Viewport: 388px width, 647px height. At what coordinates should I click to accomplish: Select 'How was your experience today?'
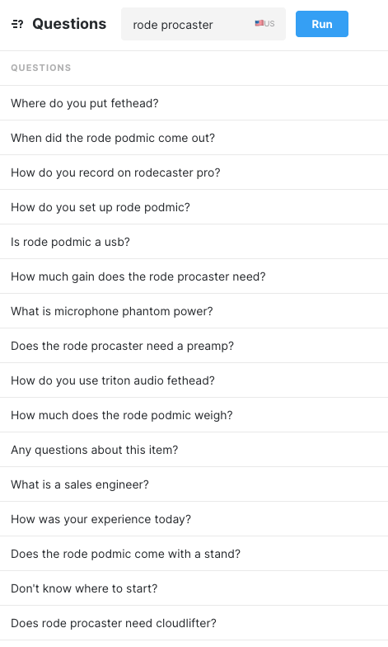[x=194, y=519]
